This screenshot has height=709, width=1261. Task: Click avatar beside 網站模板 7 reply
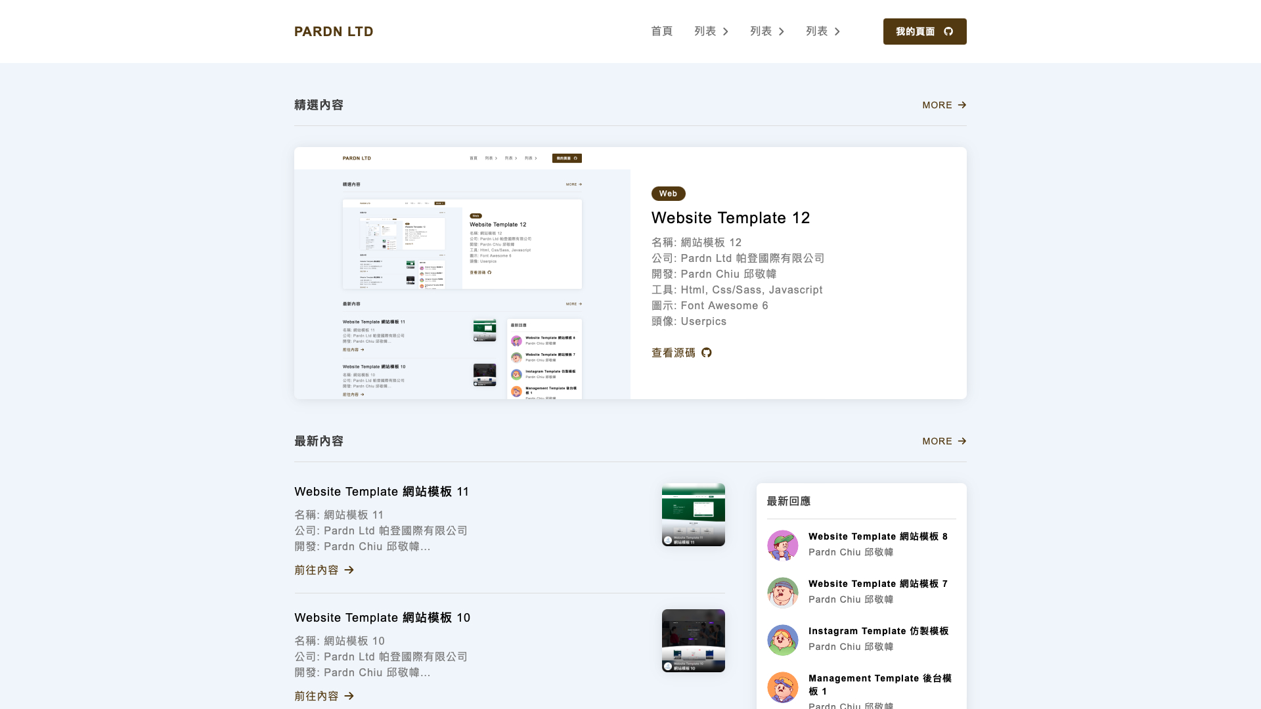(x=783, y=592)
